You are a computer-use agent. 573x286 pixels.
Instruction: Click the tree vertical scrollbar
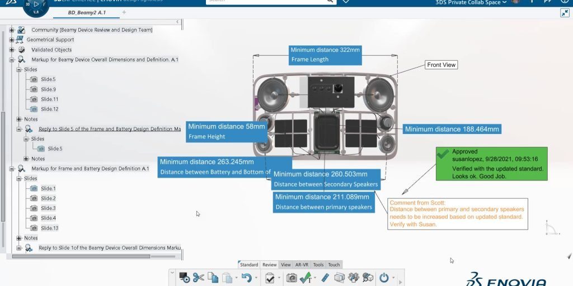point(3,166)
